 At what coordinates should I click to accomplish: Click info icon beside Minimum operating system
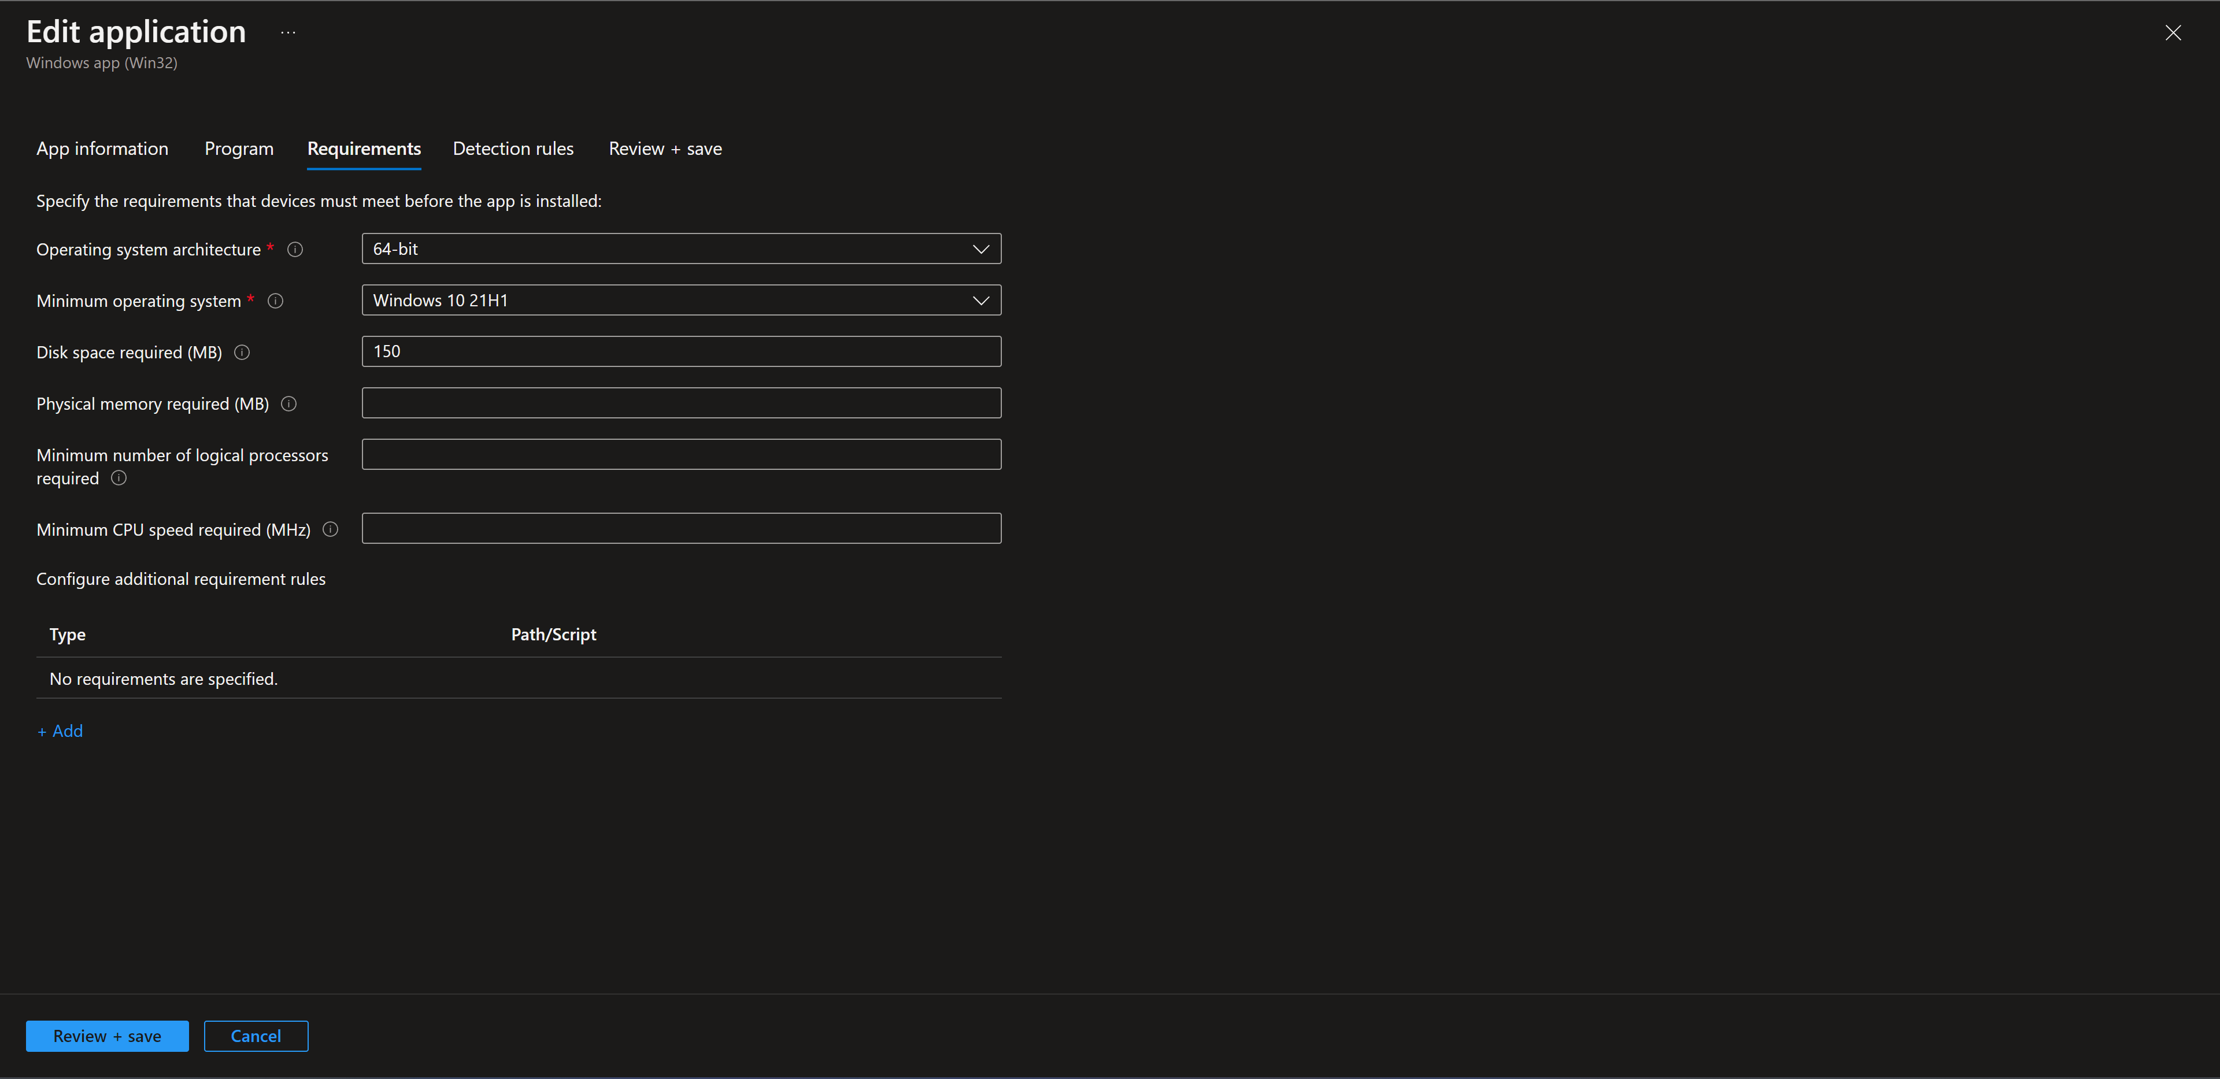click(x=276, y=301)
